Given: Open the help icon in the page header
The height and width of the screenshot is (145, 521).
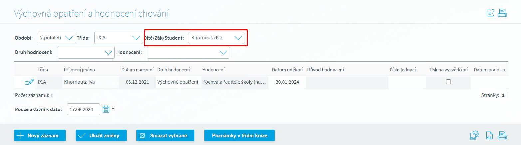Looking at the screenshot, I should (x=490, y=13).
